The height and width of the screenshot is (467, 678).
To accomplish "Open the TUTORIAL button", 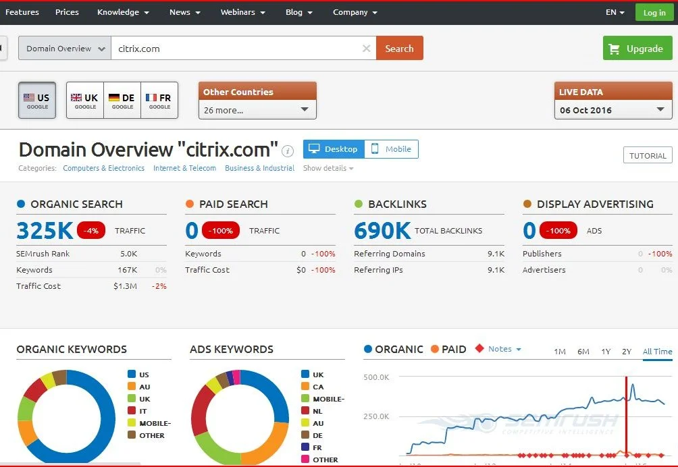I will pyautogui.click(x=648, y=155).
